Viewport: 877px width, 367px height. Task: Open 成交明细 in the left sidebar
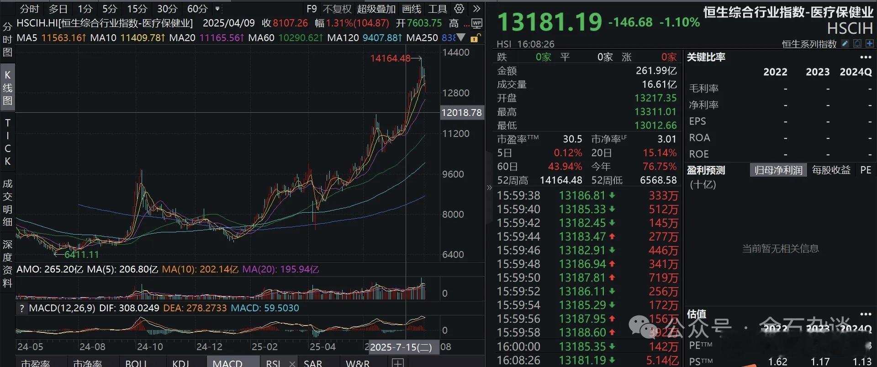point(7,203)
